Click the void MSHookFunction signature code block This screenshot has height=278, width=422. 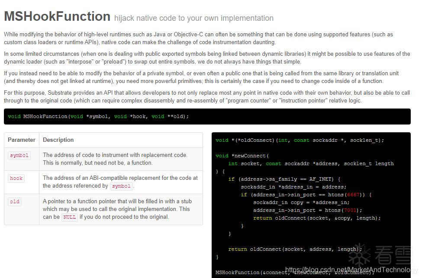tap(99, 116)
